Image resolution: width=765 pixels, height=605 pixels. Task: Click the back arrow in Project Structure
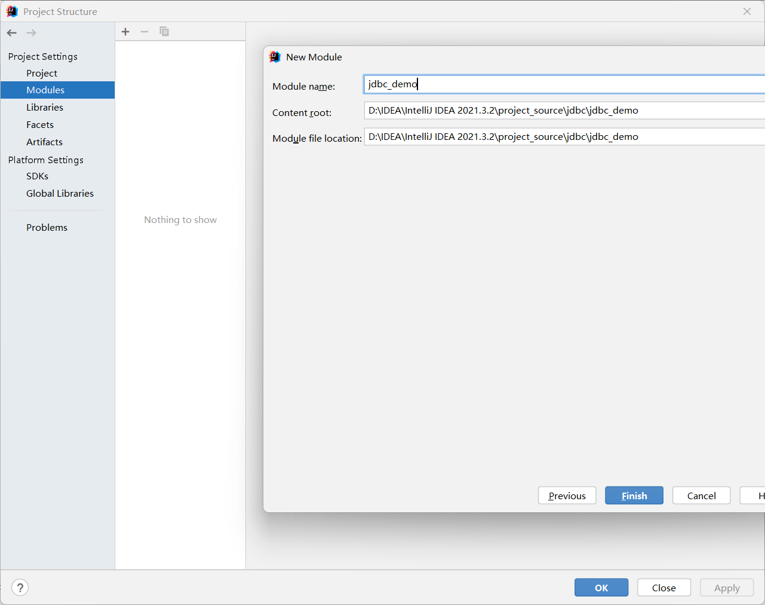pyautogui.click(x=12, y=33)
